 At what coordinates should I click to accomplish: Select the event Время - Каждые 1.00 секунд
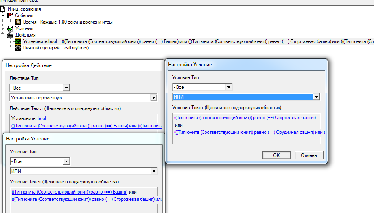point(68,22)
